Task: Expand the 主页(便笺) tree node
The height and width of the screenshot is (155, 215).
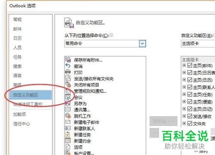Action: [184, 101]
